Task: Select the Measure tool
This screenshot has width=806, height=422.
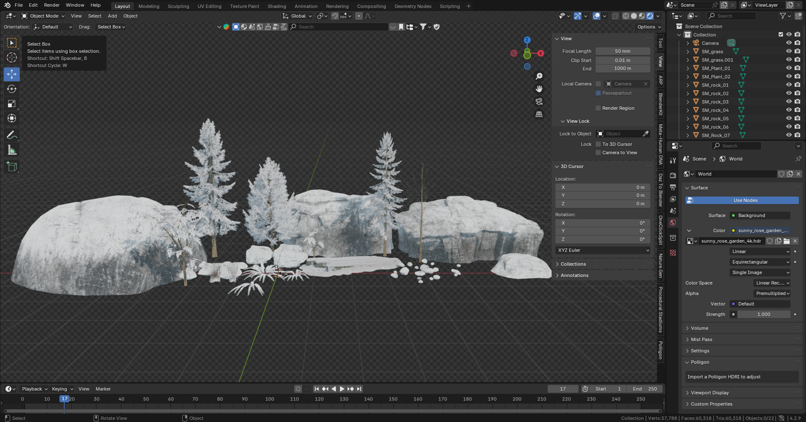Action: (12, 151)
